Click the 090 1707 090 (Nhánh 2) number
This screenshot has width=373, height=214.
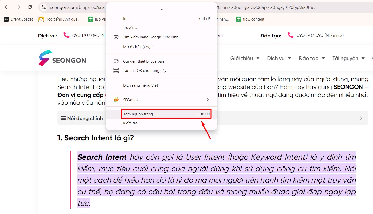(x=320, y=35)
